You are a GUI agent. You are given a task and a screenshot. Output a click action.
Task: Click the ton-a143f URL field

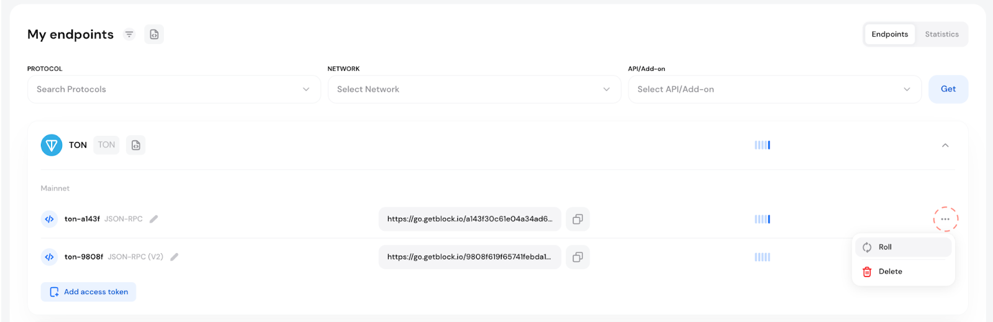pos(470,219)
